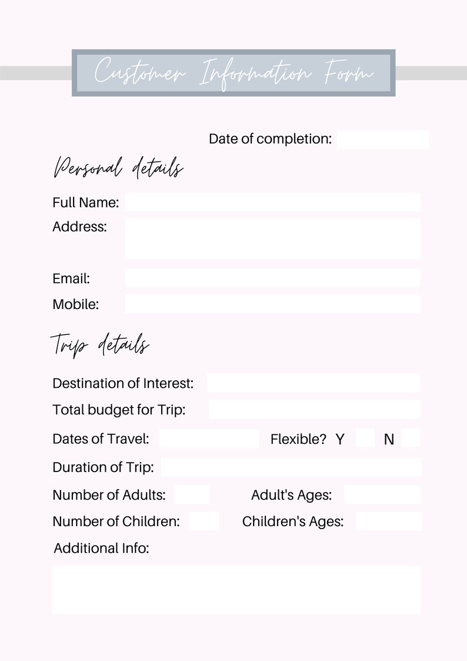This screenshot has height=661, width=467.
Task: Check the Flexible Y box
Action: [365, 437]
